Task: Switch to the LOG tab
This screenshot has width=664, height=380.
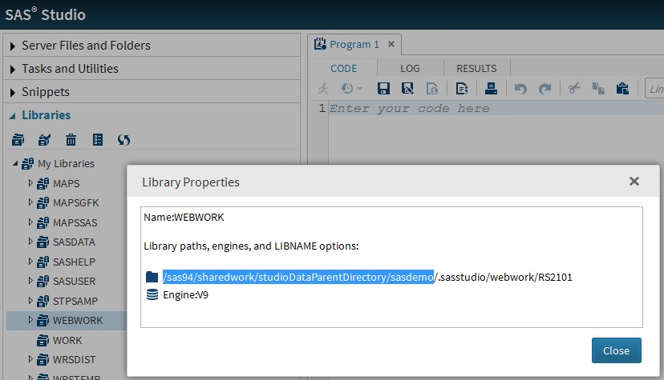Action: tap(410, 68)
